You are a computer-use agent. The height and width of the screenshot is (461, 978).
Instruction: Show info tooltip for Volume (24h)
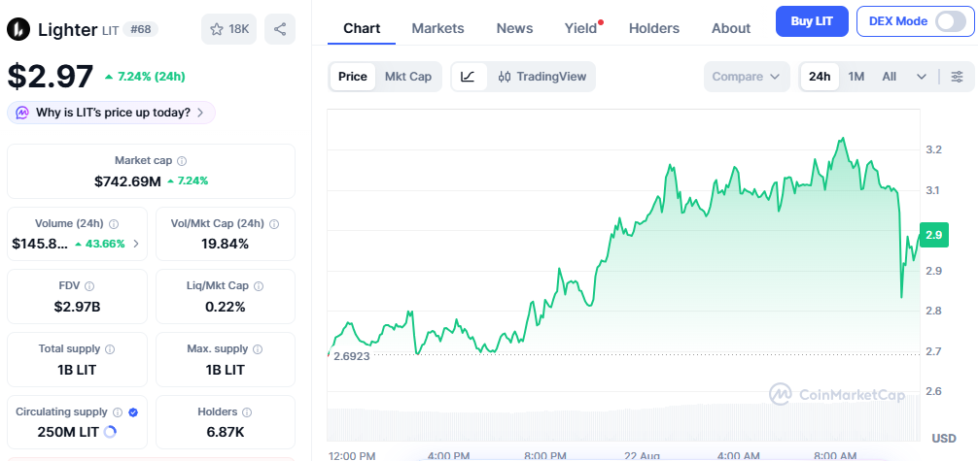point(114,223)
